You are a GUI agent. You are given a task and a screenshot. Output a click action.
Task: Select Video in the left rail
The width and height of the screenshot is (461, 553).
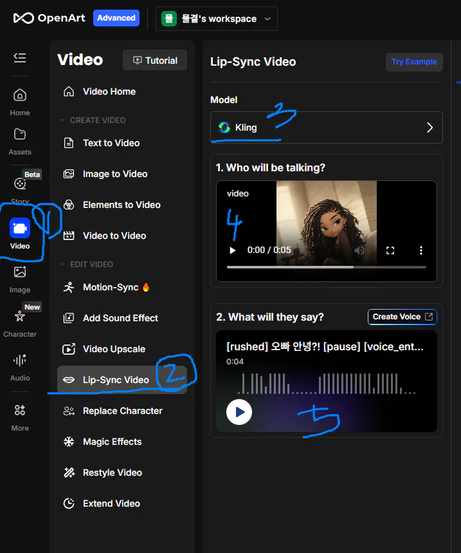(20, 234)
